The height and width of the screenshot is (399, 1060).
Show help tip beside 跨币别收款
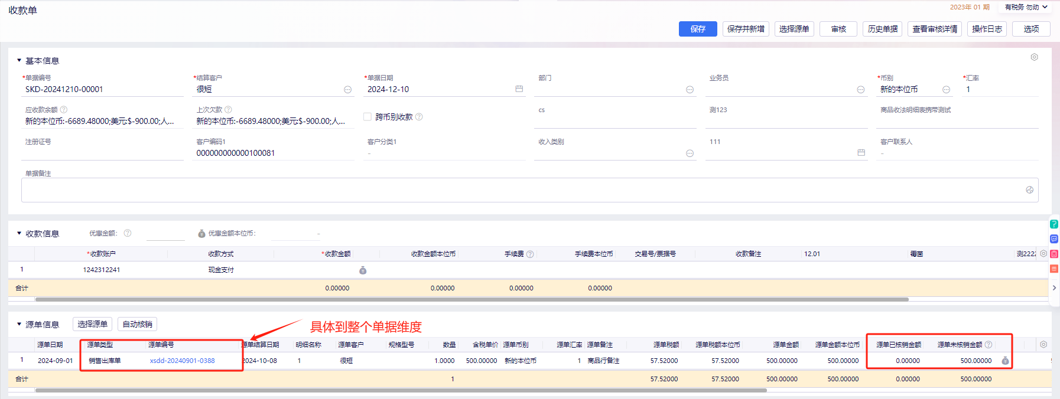(x=419, y=117)
